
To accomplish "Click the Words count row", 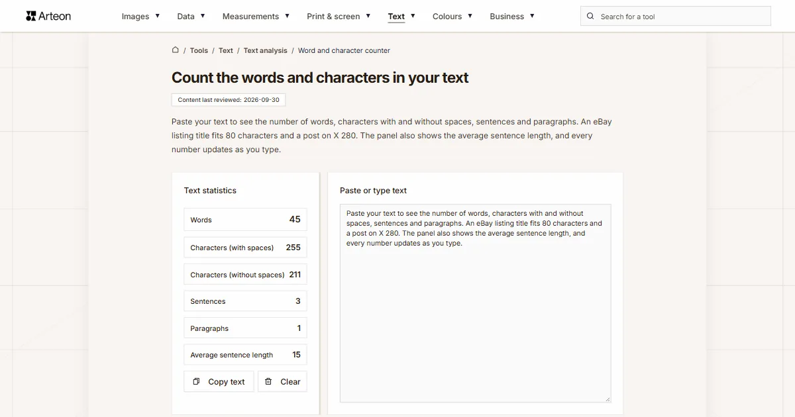I will point(245,220).
